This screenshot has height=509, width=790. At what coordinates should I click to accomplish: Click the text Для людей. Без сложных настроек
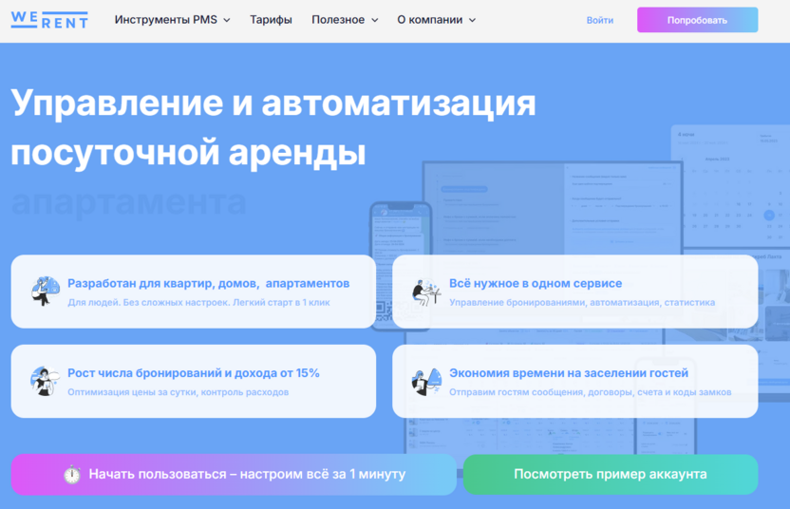[149, 302]
